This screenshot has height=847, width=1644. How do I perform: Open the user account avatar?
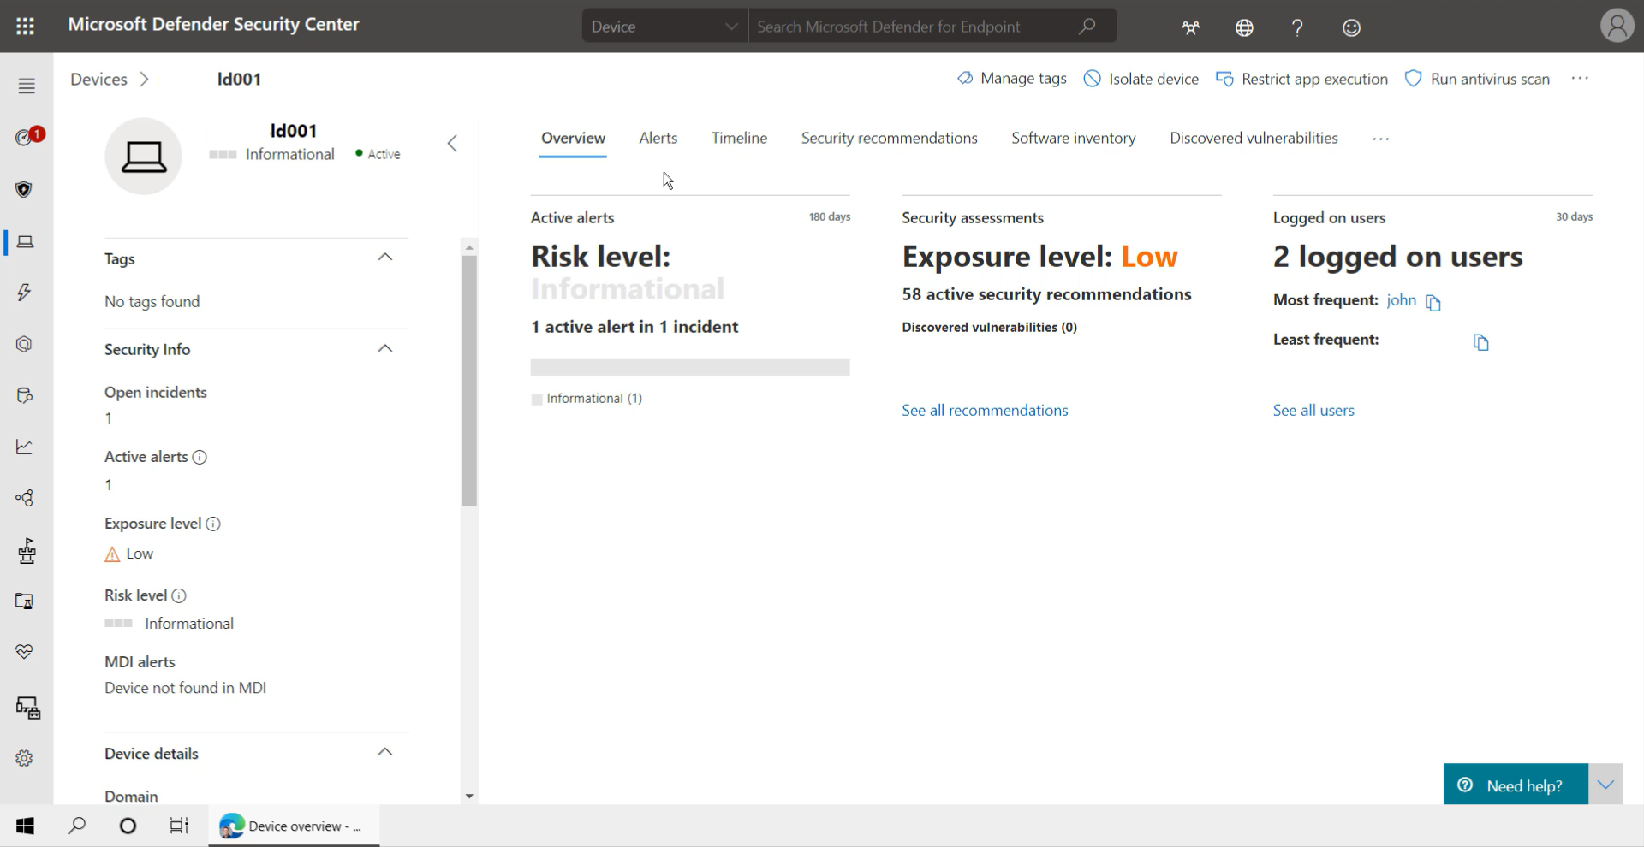(1617, 26)
